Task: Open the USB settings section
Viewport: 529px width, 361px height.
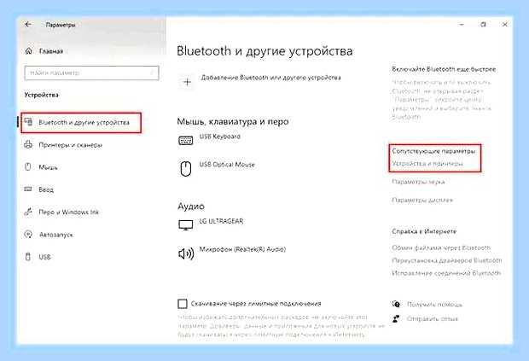Action: 44,257
